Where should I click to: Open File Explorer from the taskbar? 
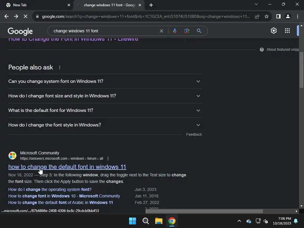pos(159,221)
